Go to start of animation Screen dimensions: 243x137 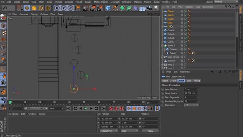68,108
